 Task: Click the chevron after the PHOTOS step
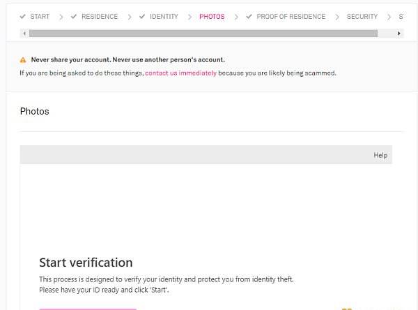tap(236, 17)
